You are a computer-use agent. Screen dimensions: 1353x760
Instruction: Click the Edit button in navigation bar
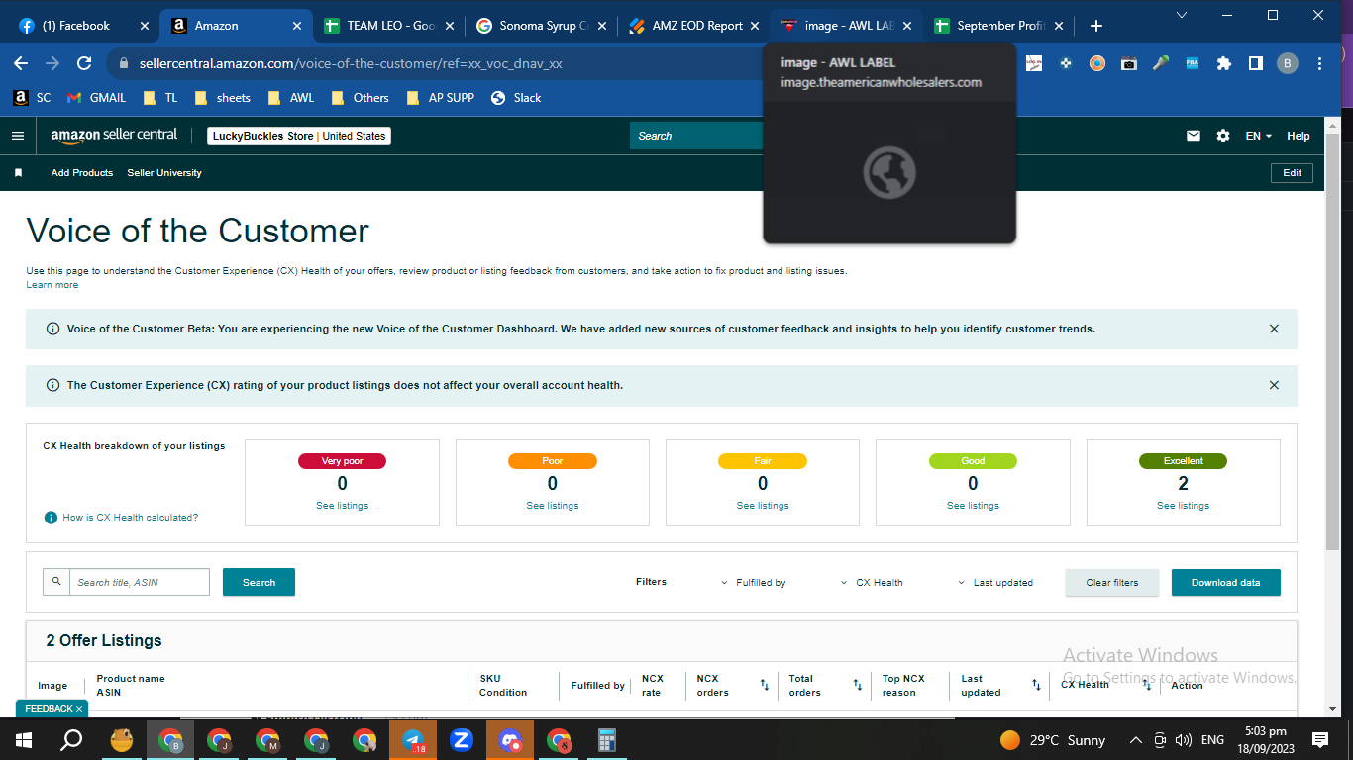(1293, 173)
